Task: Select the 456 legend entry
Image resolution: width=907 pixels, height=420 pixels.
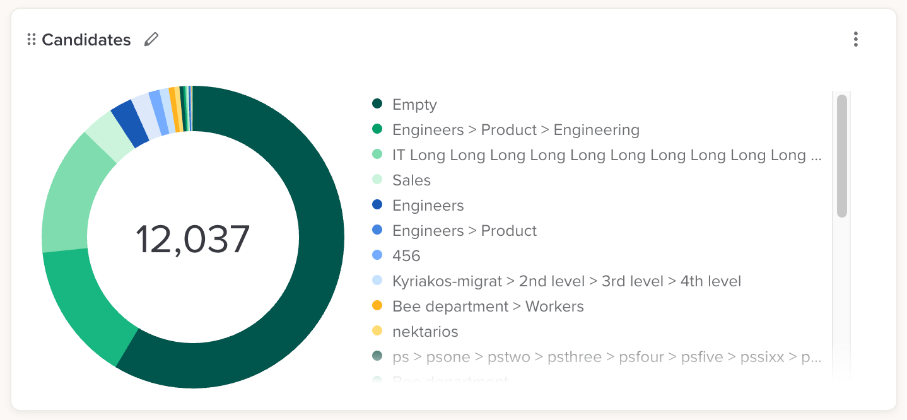Action: (406, 256)
